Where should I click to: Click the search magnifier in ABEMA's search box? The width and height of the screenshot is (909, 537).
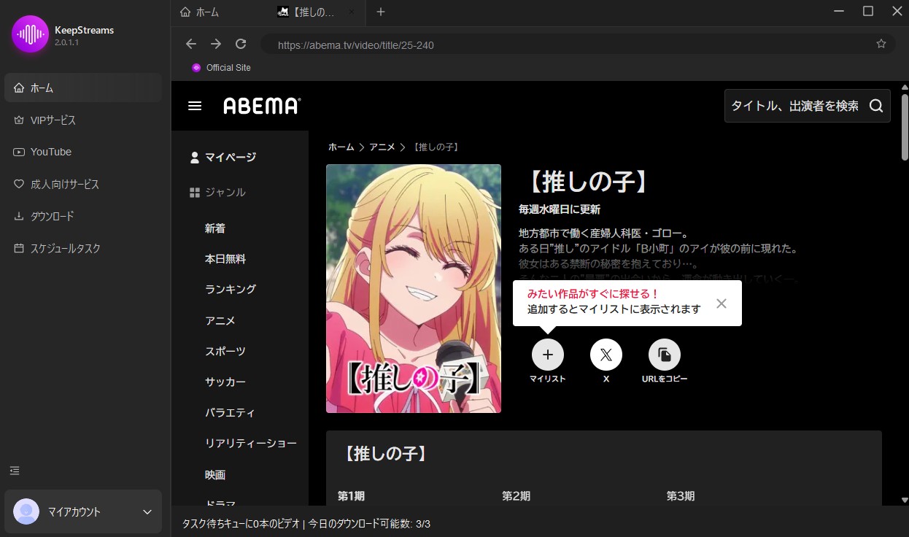coord(875,105)
